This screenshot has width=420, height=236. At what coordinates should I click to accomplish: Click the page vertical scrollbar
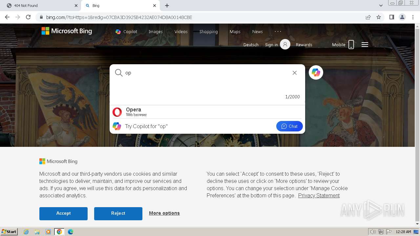point(417,125)
